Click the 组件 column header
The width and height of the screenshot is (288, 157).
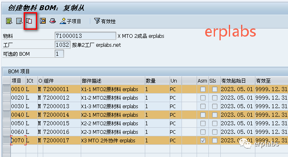(62, 81)
